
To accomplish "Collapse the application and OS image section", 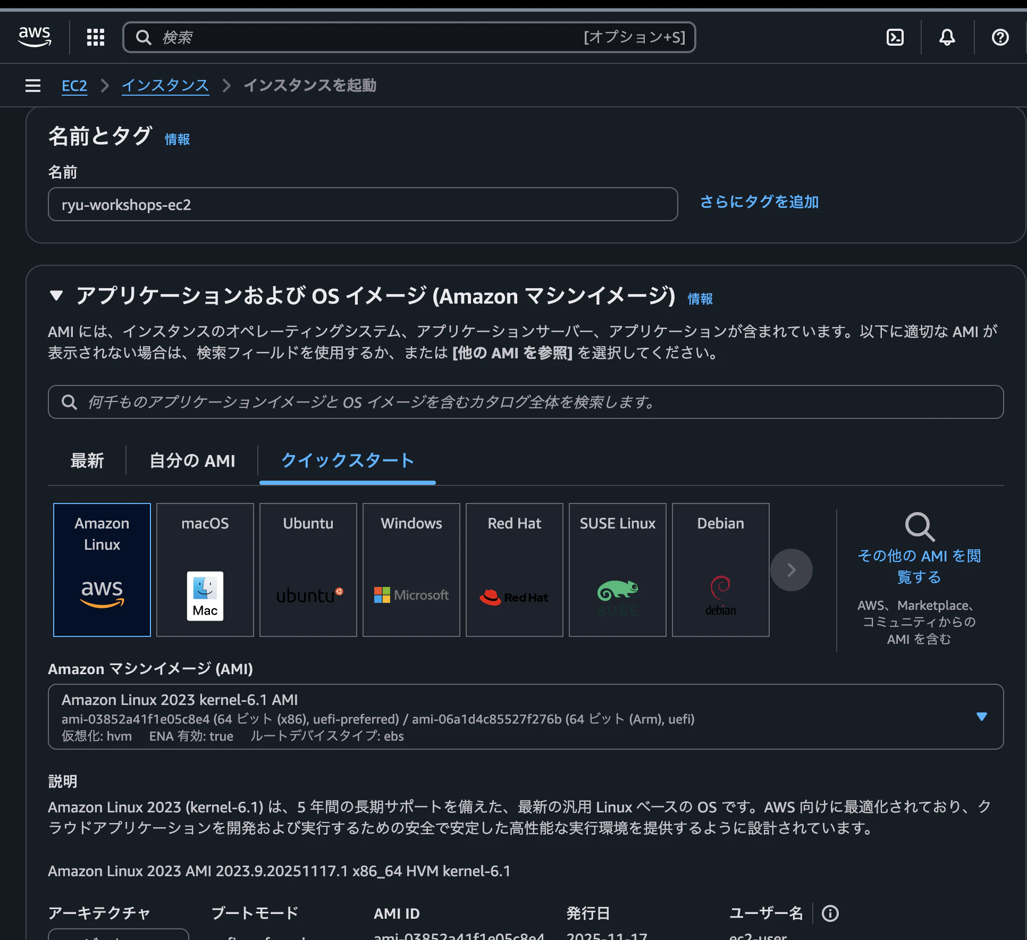I will point(56,296).
